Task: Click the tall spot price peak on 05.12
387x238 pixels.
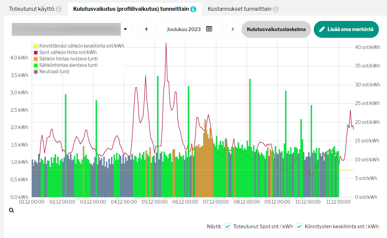Action: (x=166, y=44)
